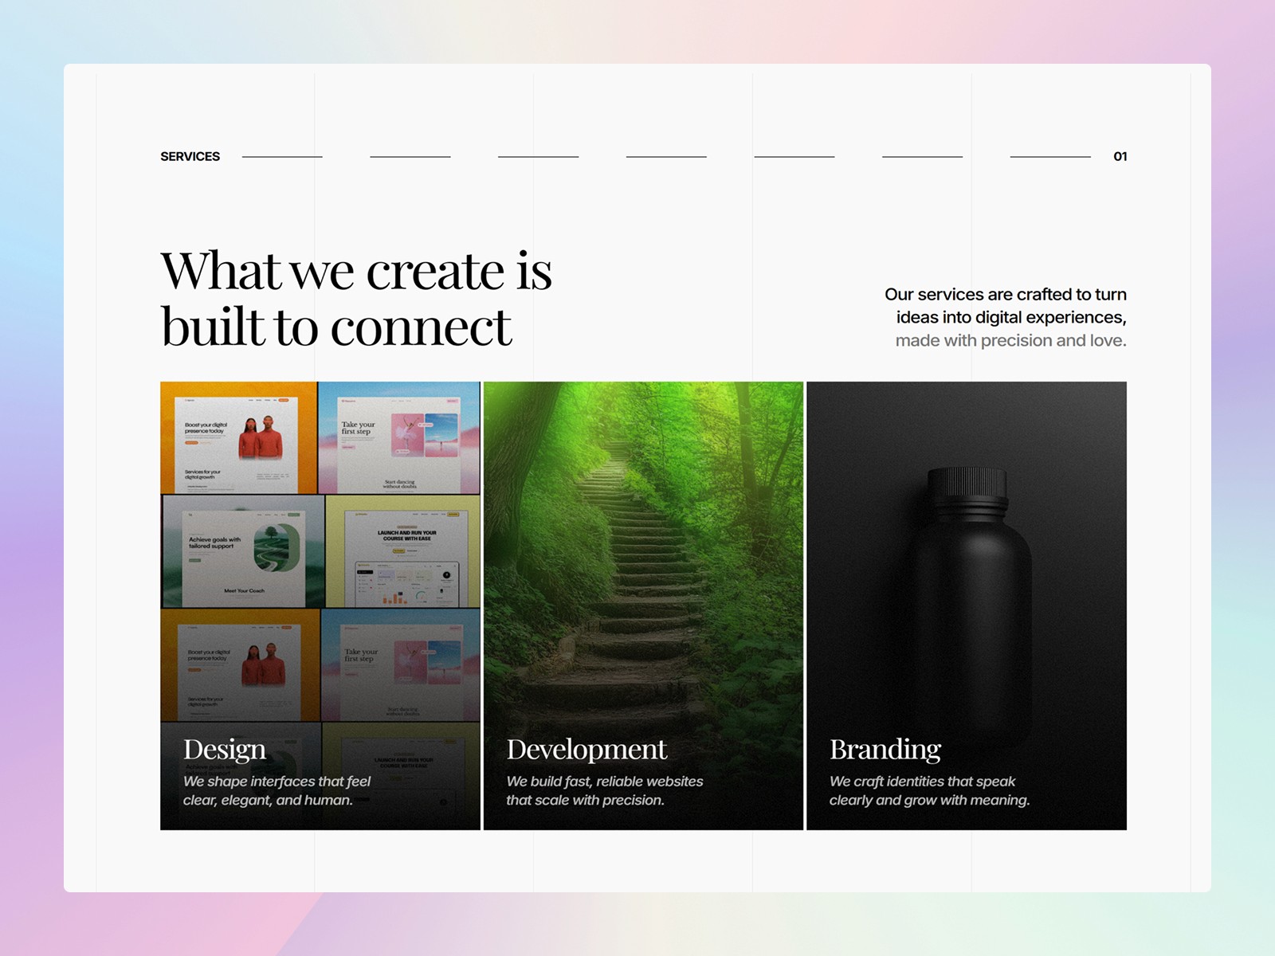Click the 'Boost your digital presence today' top mockup
1275x956 pixels.
tap(239, 438)
